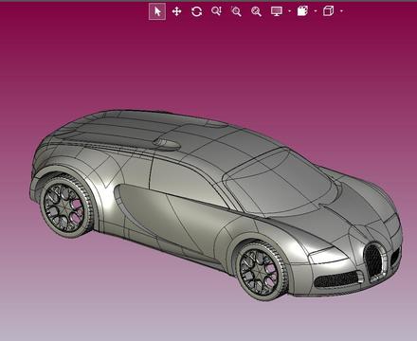Expand dropdown arrow beside cube icon

(341, 11)
